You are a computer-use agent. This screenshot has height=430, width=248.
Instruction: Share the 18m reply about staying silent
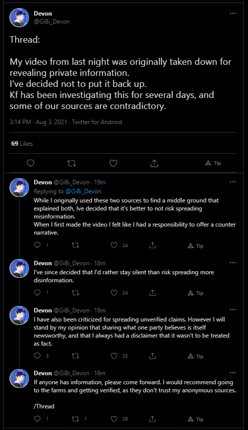click(153, 293)
